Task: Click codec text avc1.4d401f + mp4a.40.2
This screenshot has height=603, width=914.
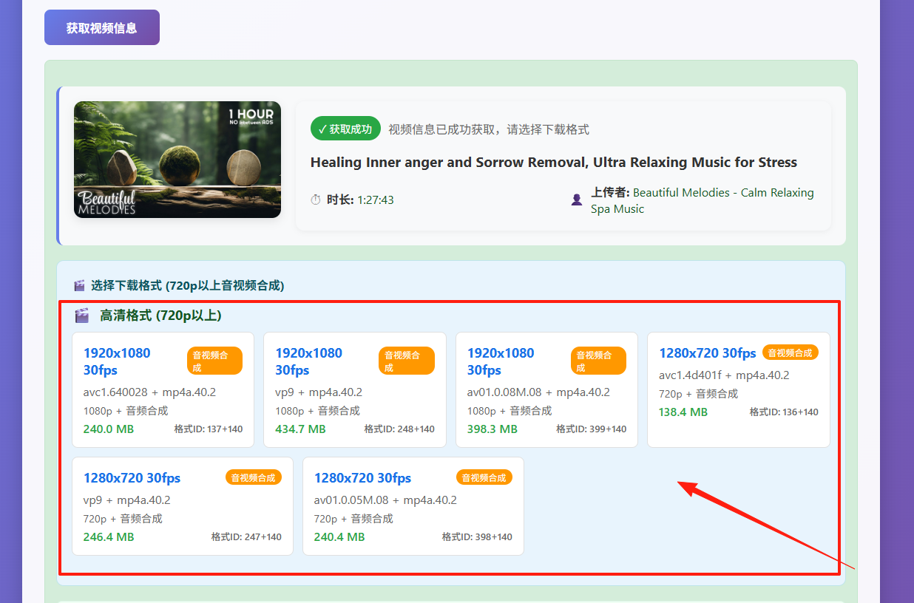Action: point(724,375)
